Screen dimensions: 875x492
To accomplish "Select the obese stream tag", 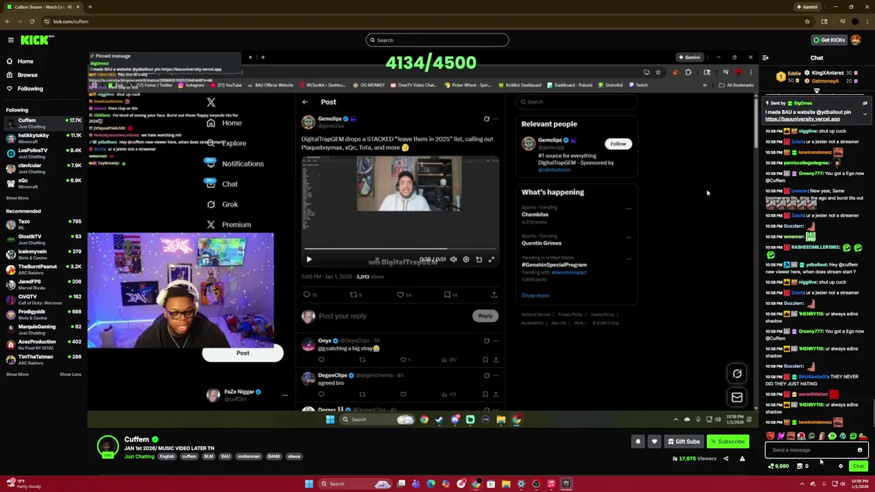I will click(294, 456).
